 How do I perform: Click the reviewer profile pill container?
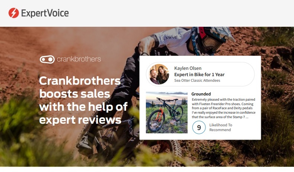point(200,74)
